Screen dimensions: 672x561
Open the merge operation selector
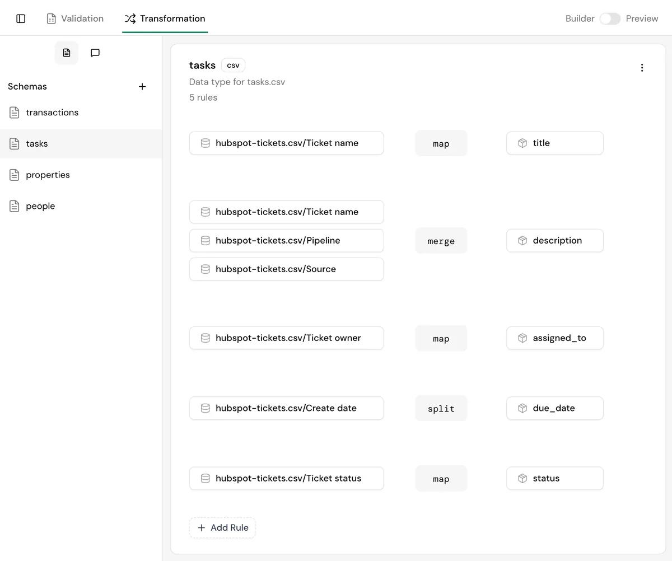[441, 241]
